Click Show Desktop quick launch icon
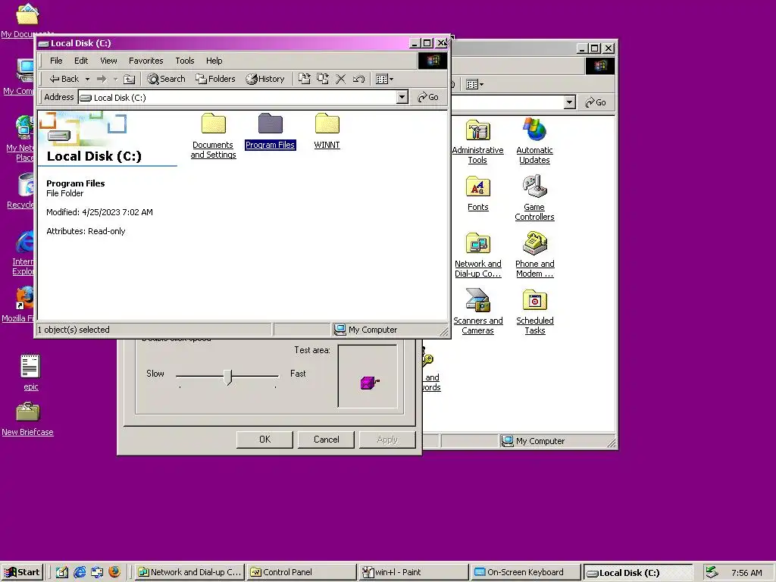This screenshot has height=582, width=776. (x=62, y=572)
